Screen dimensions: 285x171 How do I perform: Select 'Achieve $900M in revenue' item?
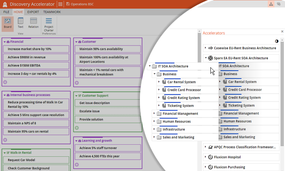point(36,57)
